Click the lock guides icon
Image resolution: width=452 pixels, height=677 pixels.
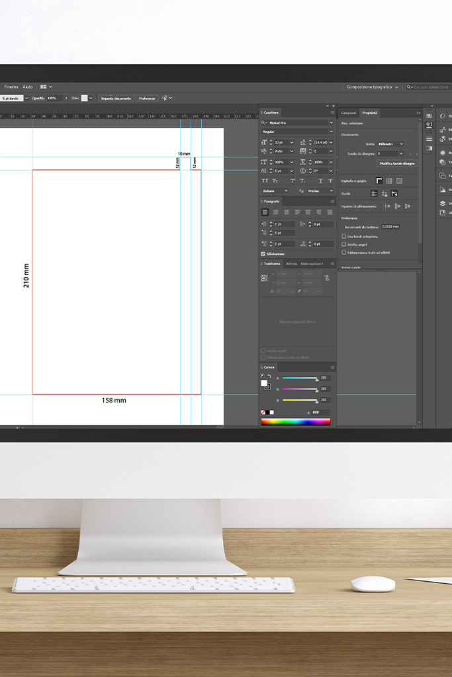coord(384,193)
